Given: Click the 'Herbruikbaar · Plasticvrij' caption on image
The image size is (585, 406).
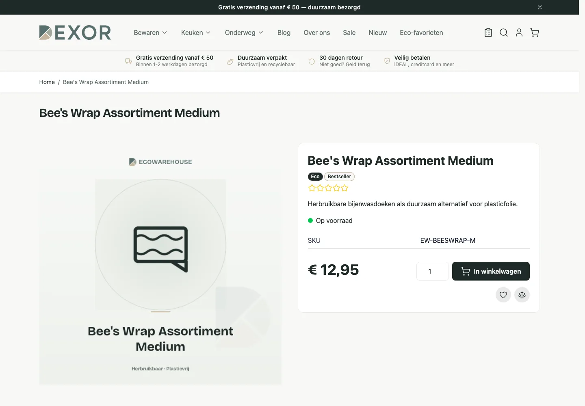Looking at the screenshot, I should tap(160, 369).
